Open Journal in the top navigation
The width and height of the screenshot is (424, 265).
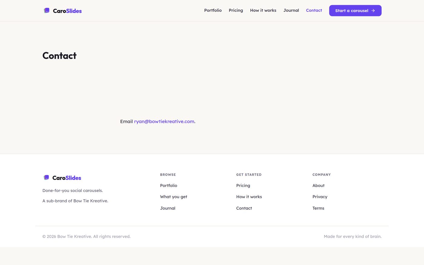(291, 10)
